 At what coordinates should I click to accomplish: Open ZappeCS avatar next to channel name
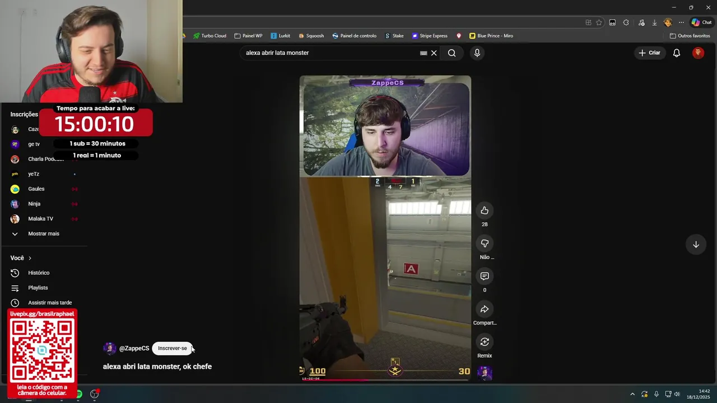pyautogui.click(x=109, y=348)
